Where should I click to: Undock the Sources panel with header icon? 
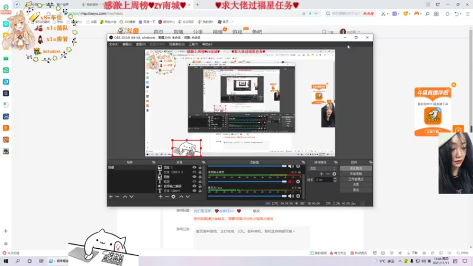click(x=203, y=162)
